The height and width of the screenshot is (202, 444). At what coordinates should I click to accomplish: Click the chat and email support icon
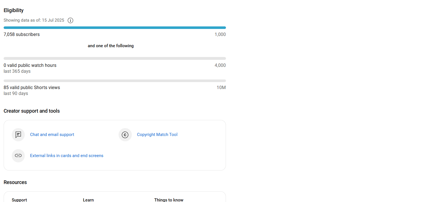[18, 135]
